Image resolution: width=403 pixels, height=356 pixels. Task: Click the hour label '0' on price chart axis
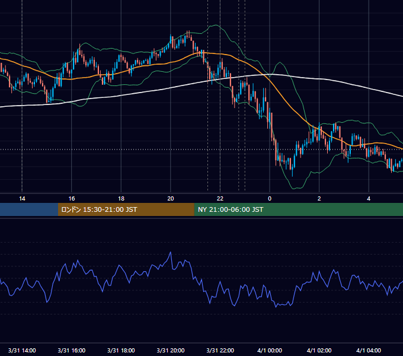(270, 199)
